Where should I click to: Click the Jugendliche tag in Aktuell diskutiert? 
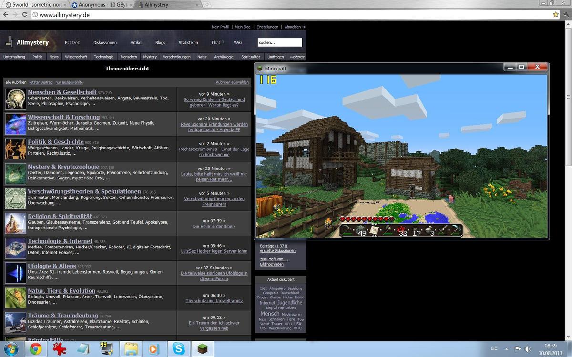(x=290, y=303)
